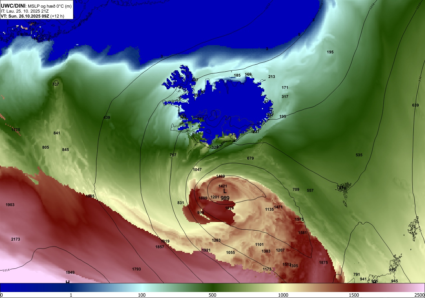Click the '100' color scale label
This screenshot has height=298, width=425.
pyautogui.click(x=142, y=295)
